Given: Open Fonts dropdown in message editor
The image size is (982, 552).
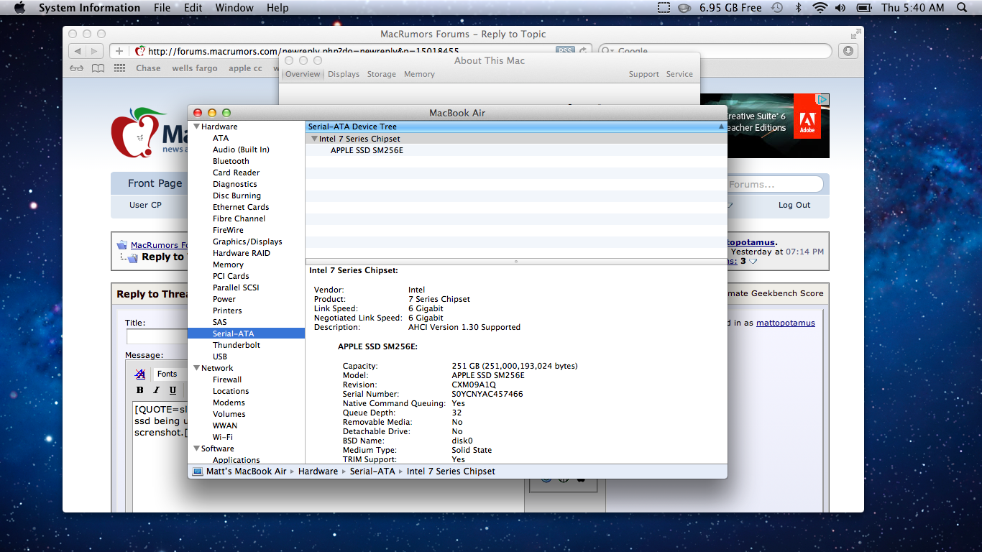Looking at the screenshot, I should pos(170,374).
